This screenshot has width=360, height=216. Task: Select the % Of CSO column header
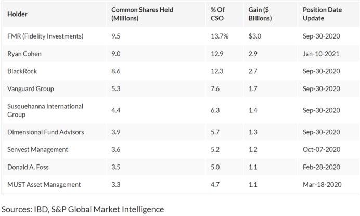pos(217,14)
